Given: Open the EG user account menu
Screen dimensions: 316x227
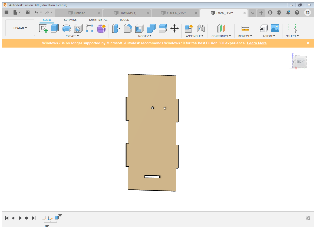Looking at the screenshot, I should point(308,12).
